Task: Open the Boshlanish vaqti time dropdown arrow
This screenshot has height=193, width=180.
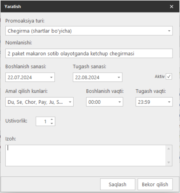Action: tap(119, 102)
